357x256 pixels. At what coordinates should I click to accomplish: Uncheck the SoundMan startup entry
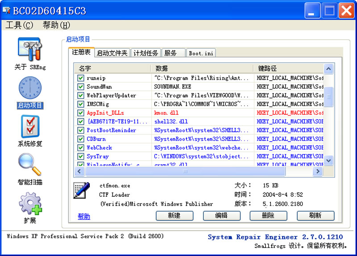pyautogui.click(x=81, y=86)
